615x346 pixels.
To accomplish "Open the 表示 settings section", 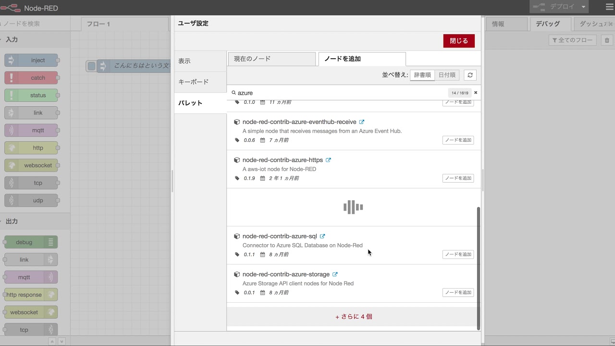I will (200, 61).
